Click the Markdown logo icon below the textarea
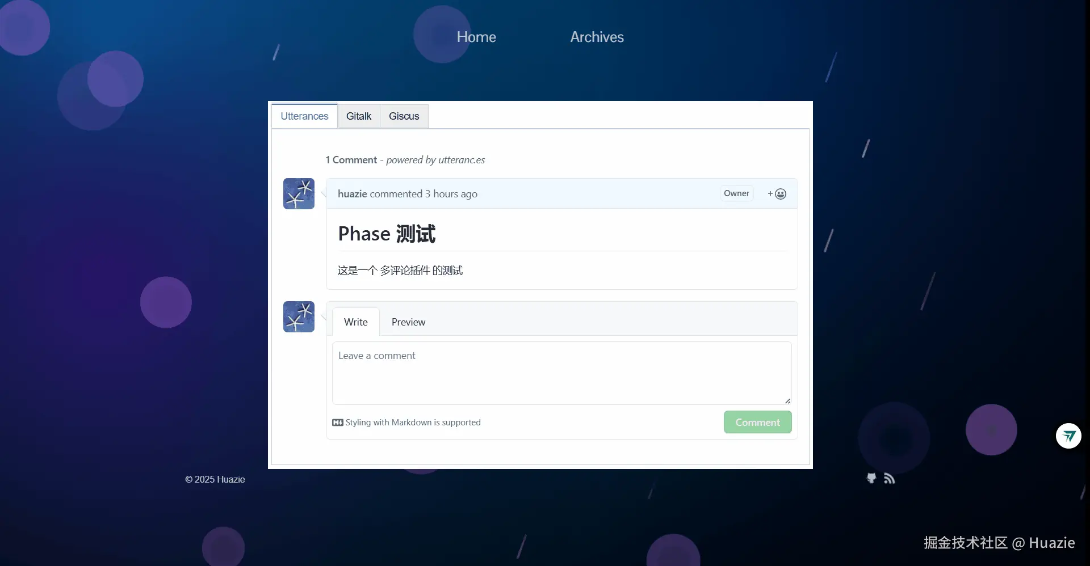The image size is (1090, 566). 337,423
